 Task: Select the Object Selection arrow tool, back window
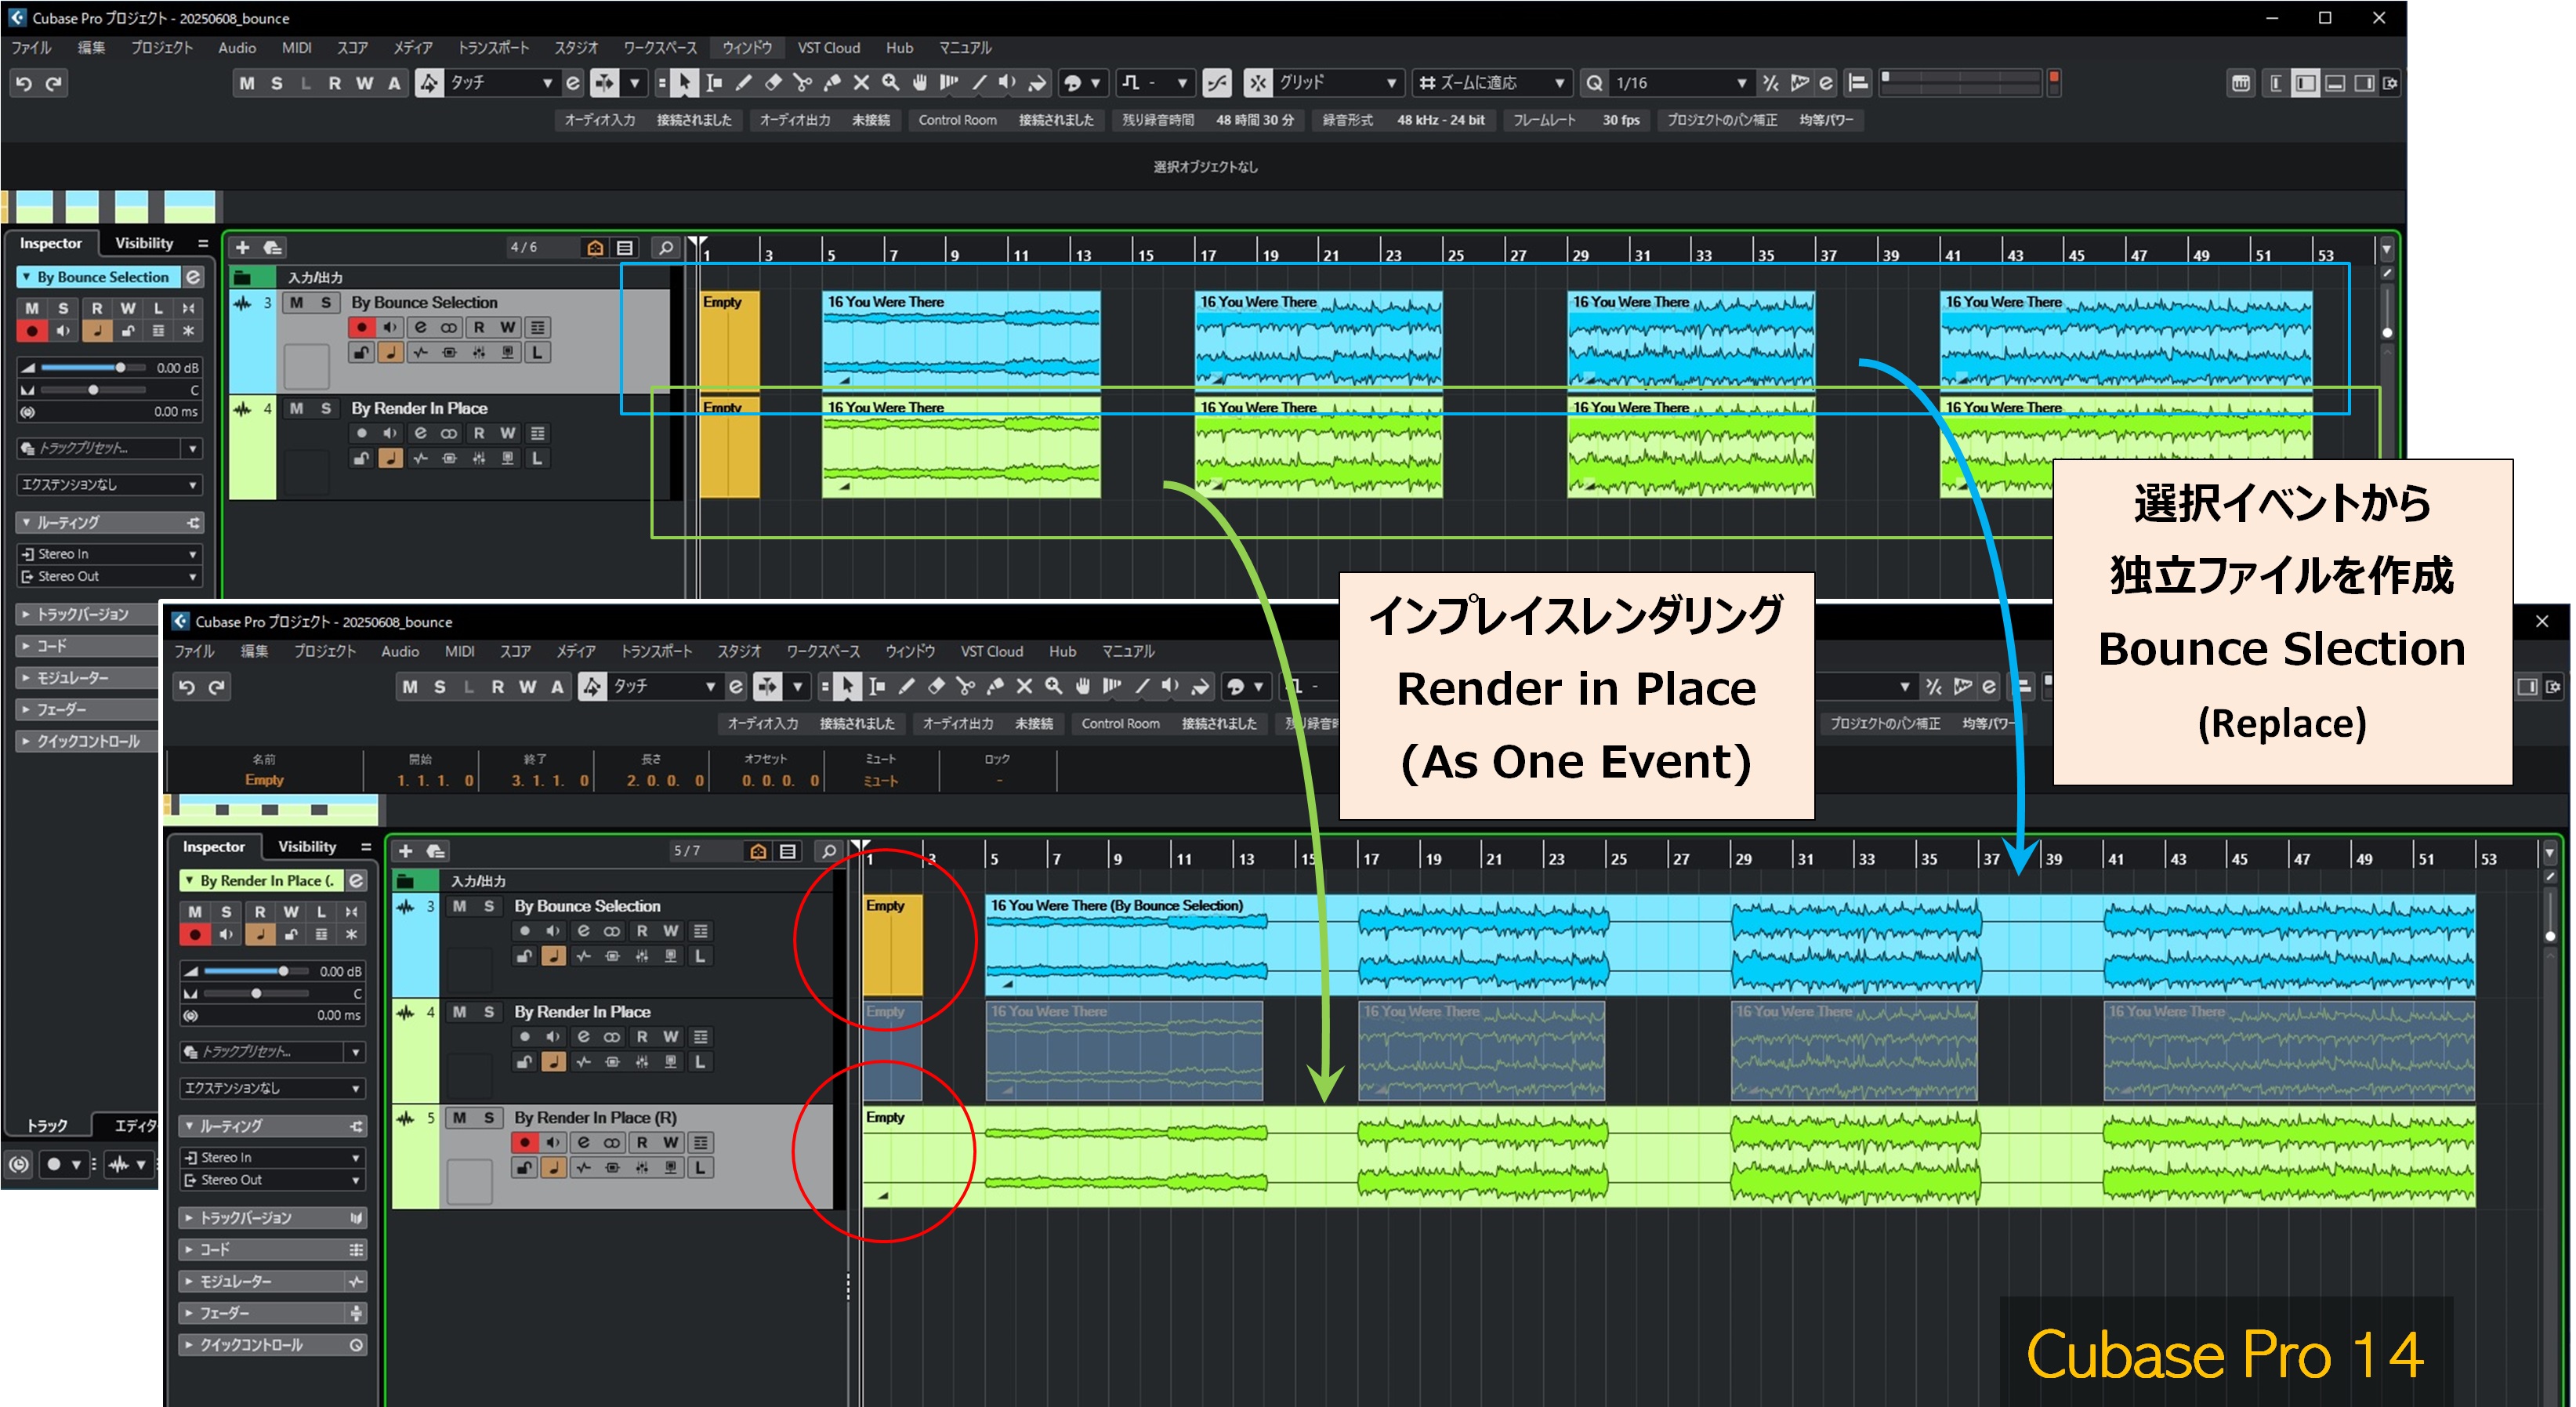point(684,83)
